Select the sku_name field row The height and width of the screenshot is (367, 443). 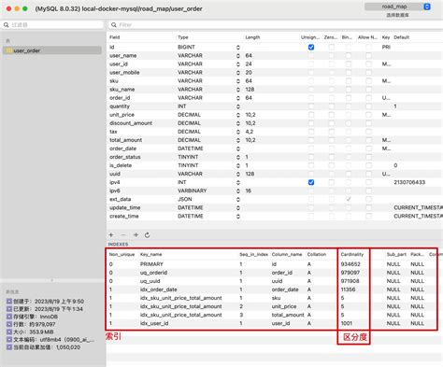pyautogui.click(x=275, y=90)
